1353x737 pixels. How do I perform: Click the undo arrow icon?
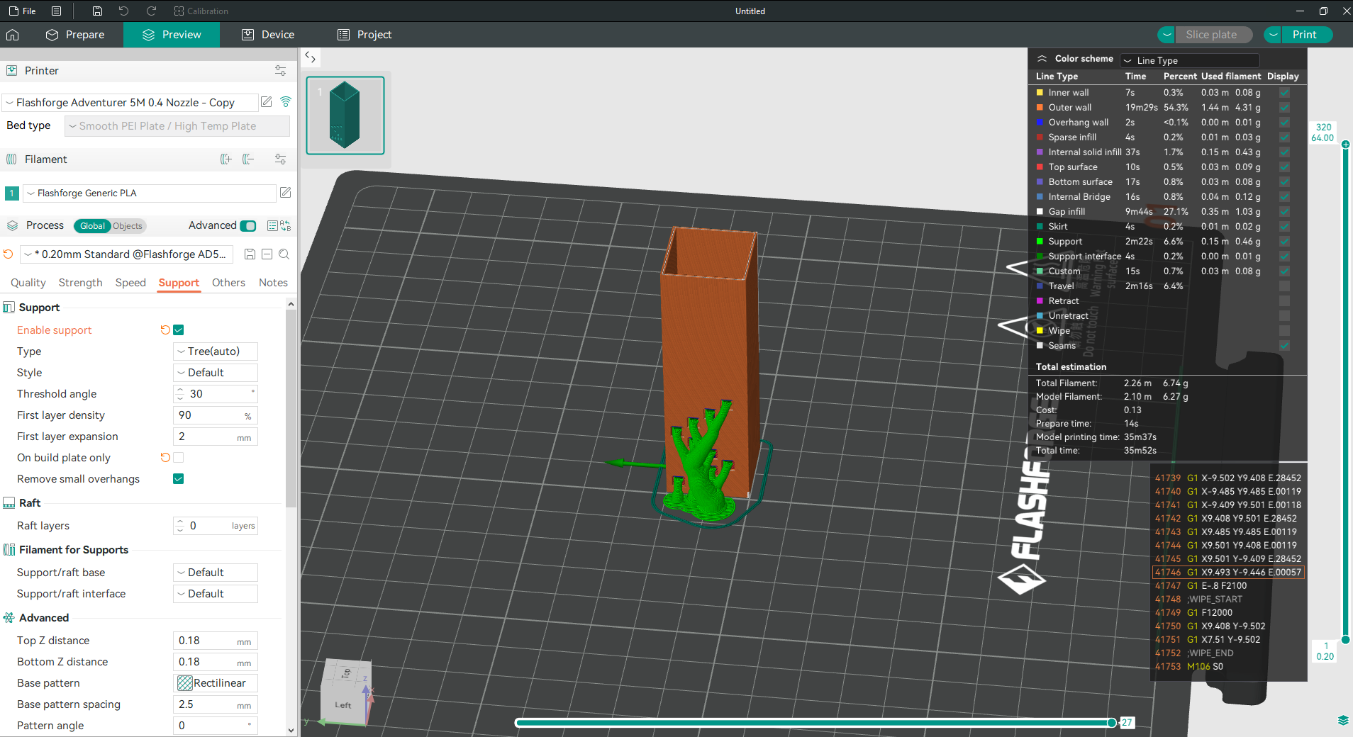point(124,11)
